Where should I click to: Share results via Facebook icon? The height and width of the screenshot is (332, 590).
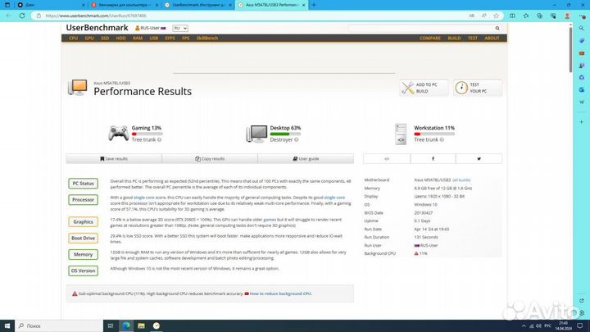[x=433, y=158]
